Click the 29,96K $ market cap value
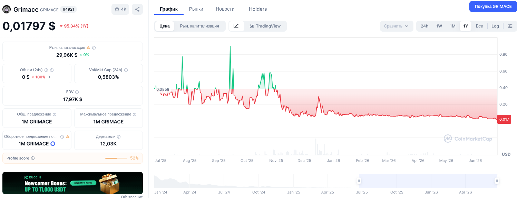Image resolution: width=518 pixels, height=198 pixels. point(67,55)
